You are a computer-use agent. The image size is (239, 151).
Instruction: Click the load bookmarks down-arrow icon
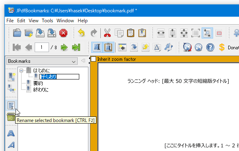[x=134, y=47]
